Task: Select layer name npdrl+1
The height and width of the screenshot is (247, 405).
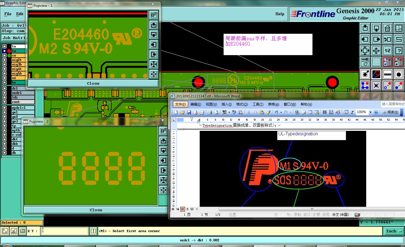Action: point(23,108)
